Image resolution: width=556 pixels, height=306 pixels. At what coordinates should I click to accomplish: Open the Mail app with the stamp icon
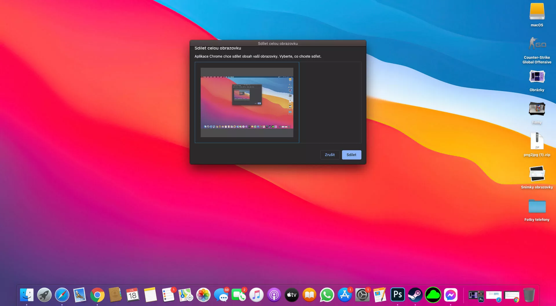[x=80, y=295]
